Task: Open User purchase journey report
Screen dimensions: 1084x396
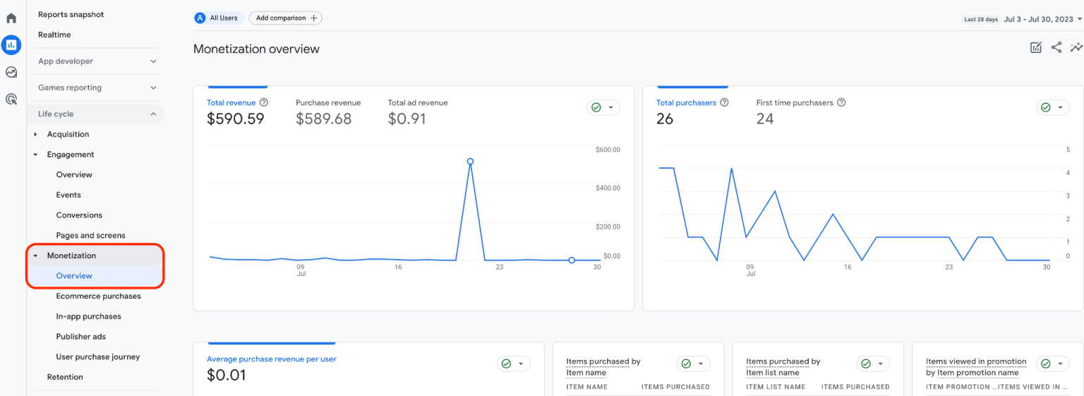Action: (x=98, y=357)
